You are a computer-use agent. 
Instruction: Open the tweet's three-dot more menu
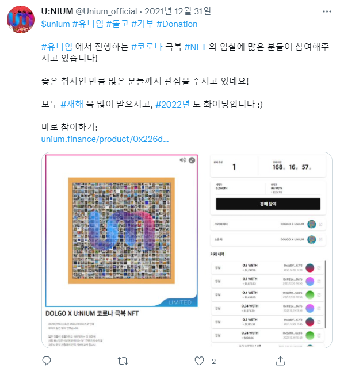click(327, 11)
